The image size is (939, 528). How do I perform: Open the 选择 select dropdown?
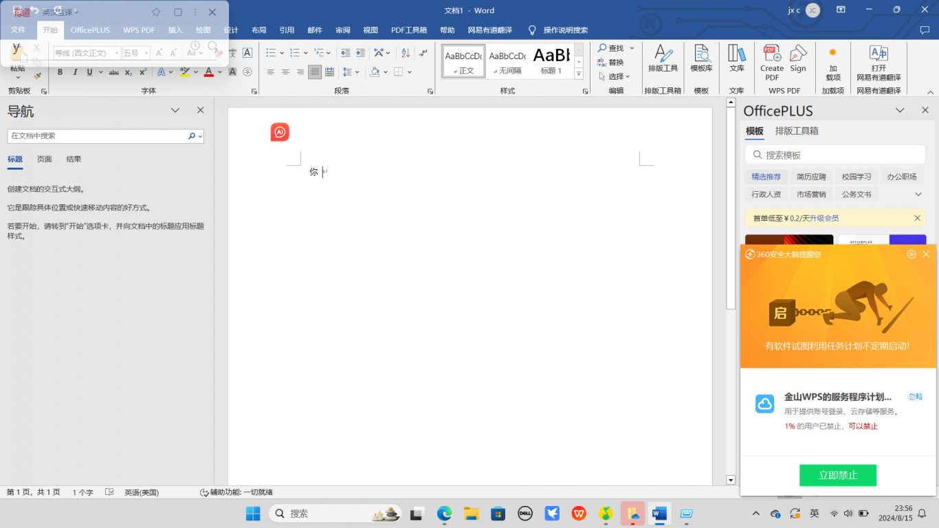click(614, 76)
